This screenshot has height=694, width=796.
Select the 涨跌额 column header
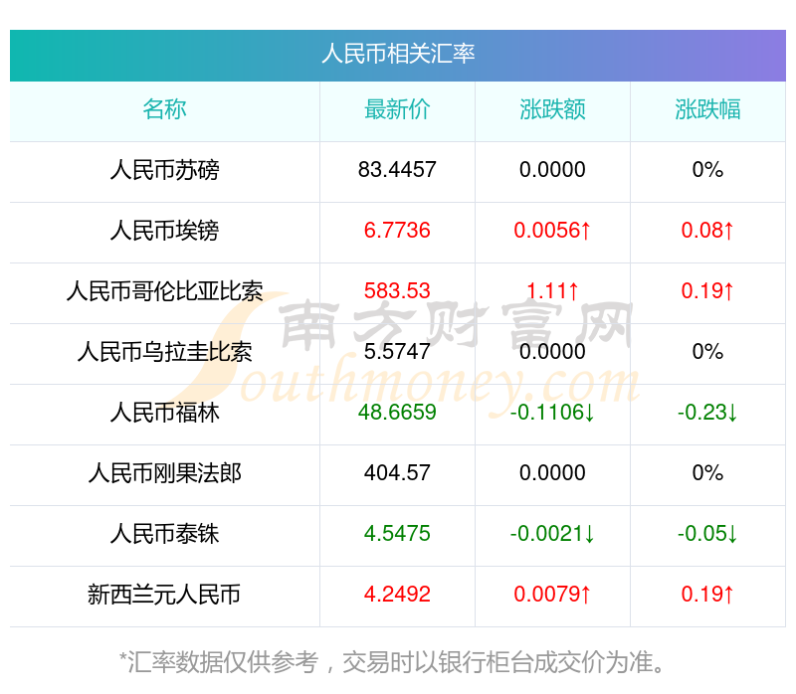(x=552, y=109)
